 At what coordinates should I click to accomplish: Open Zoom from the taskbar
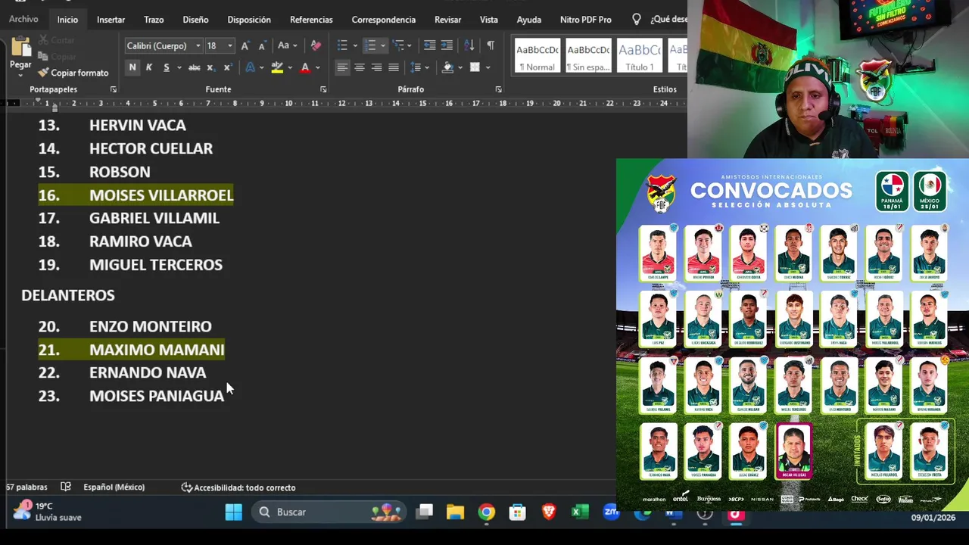[x=611, y=512]
